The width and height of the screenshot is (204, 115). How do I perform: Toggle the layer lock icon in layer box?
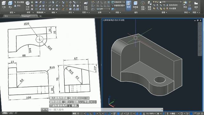click(158, 2)
